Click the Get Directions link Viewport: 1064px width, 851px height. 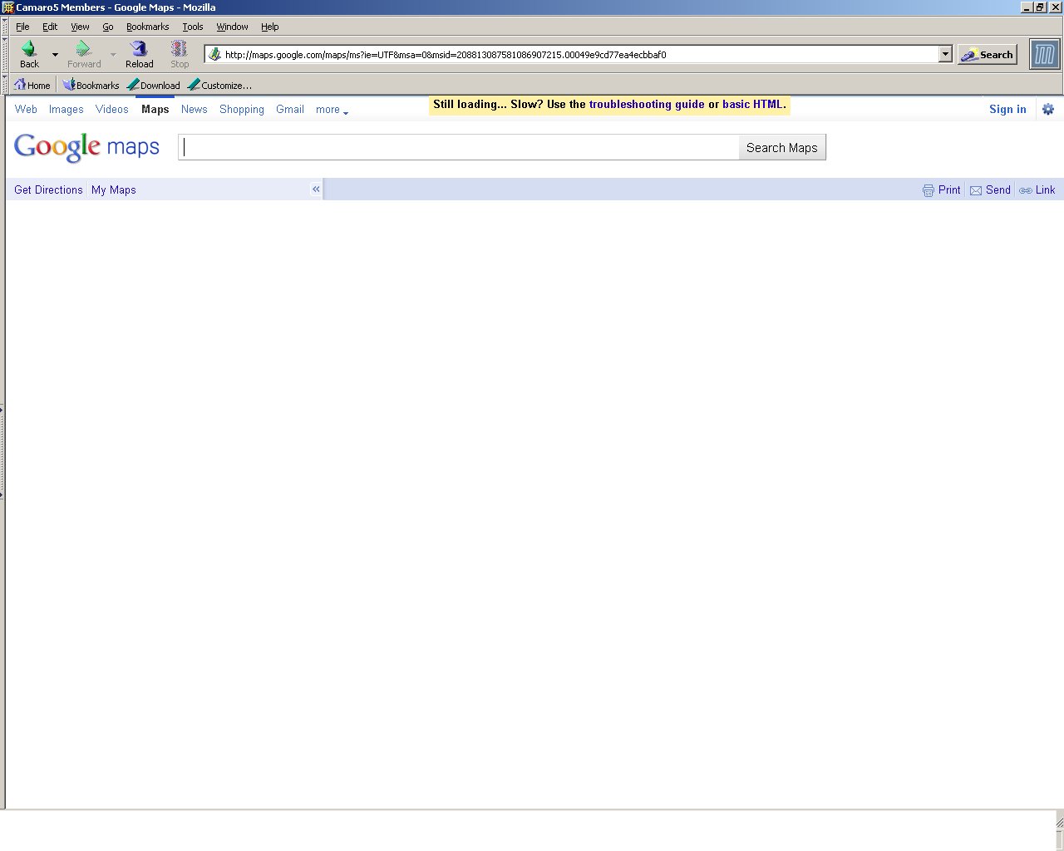(48, 189)
